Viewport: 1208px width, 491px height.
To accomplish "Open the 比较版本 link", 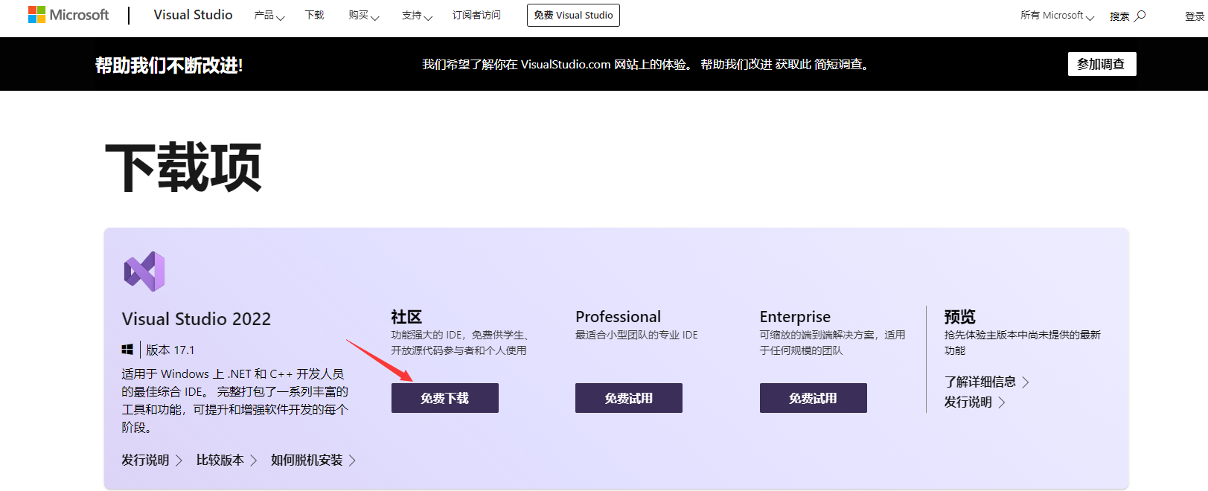I will coord(226,460).
